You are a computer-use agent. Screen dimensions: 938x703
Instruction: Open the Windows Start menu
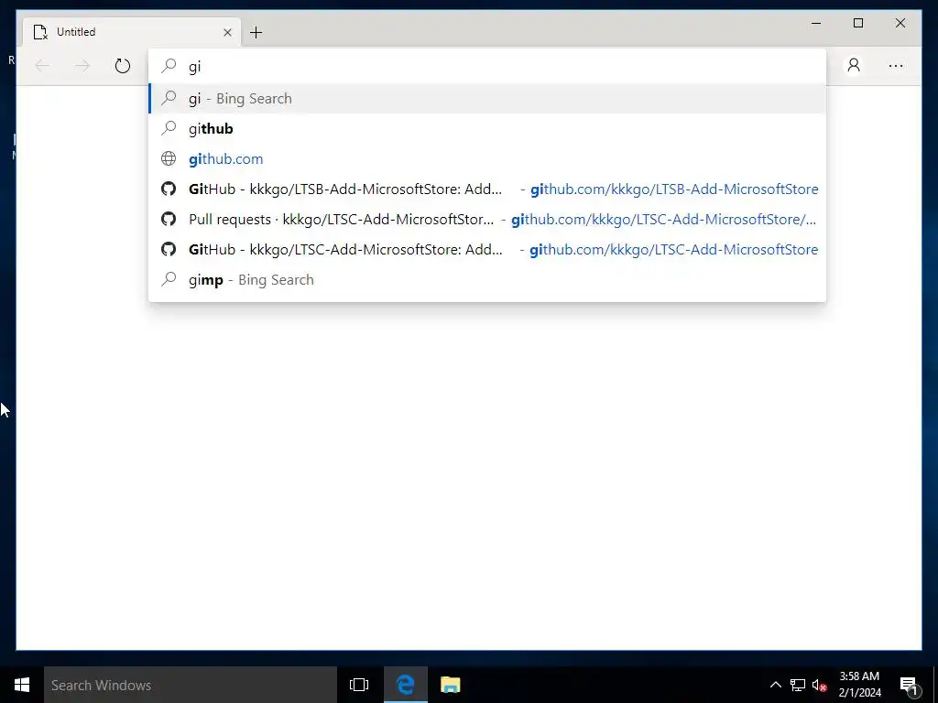tap(22, 685)
